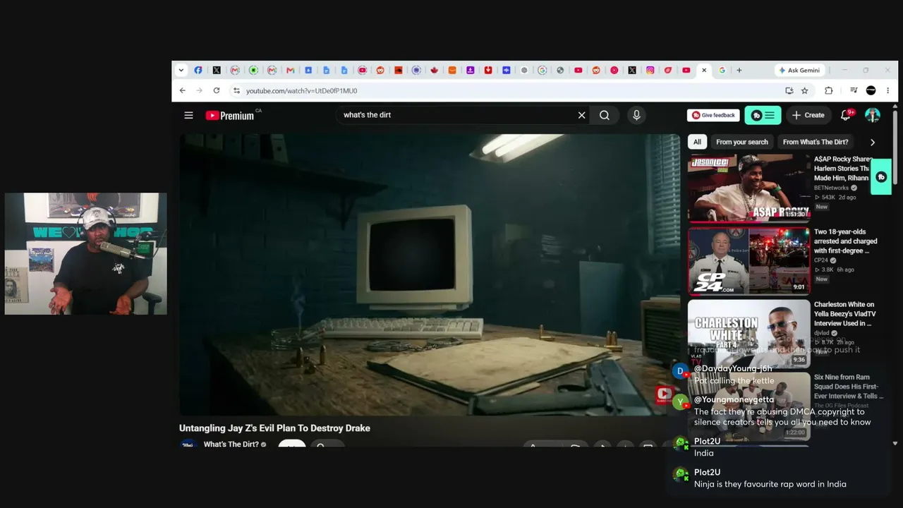Viewport: 903px width, 508px height.
Task: Start voice search with microphone icon
Action: pyautogui.click(x=636, y=115)
